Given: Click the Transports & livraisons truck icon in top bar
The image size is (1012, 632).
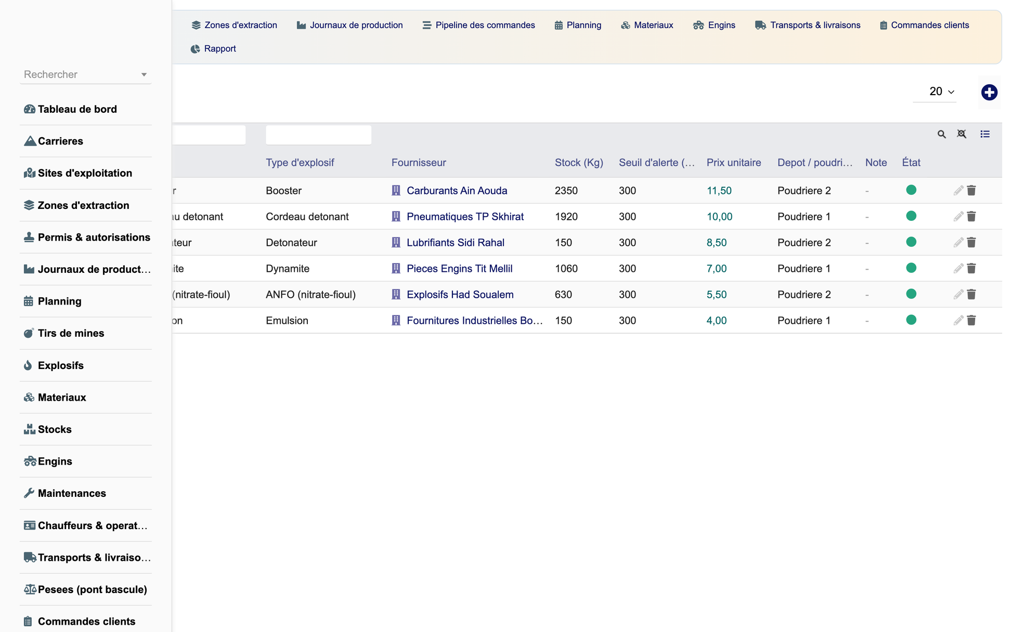Looking at the screenshot, I should pos(760,25).
